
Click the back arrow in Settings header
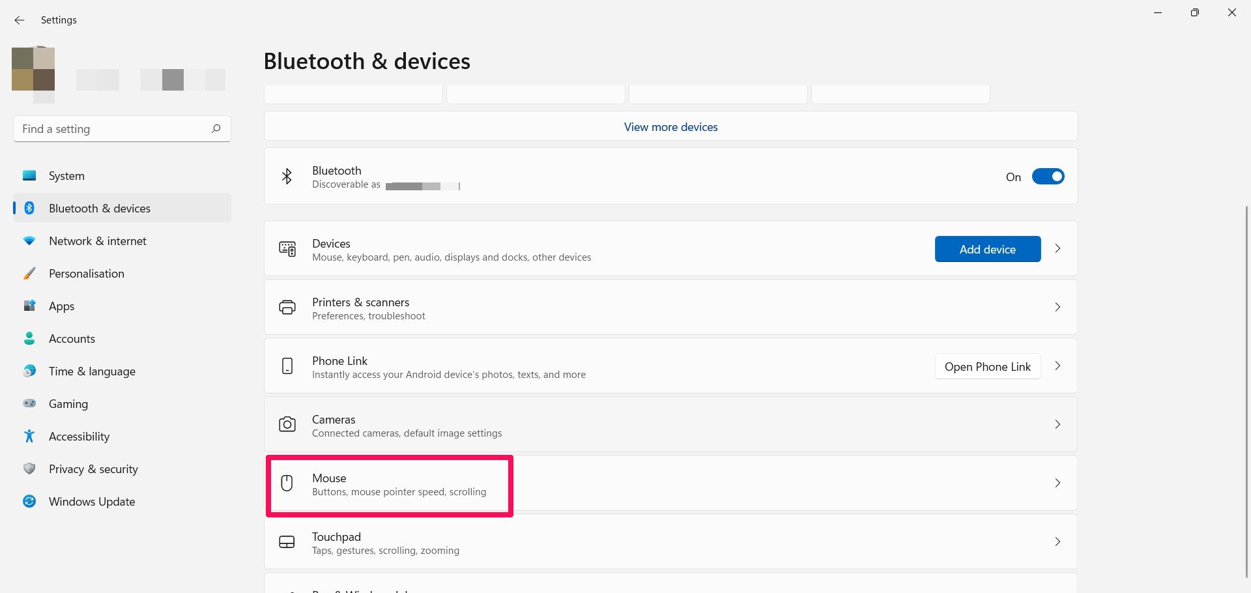click(x=20, y=20)
